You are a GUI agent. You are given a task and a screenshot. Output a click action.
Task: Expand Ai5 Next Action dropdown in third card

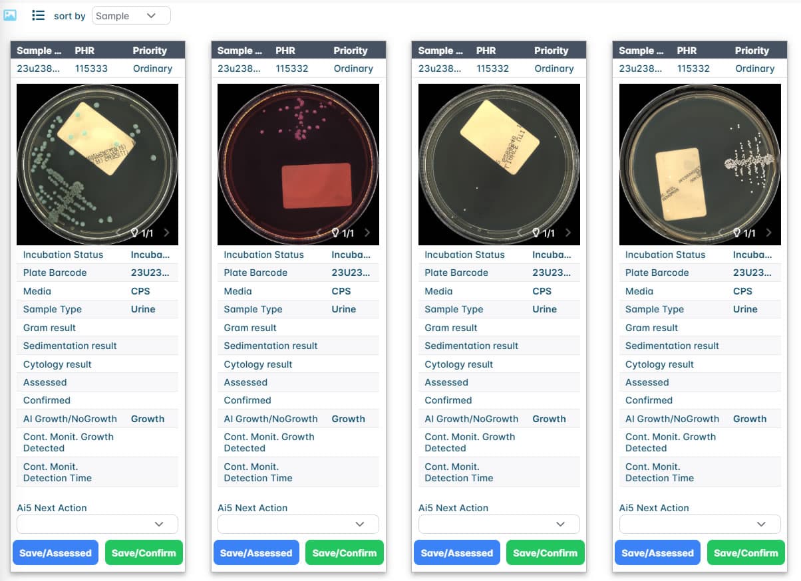point(499,524)
